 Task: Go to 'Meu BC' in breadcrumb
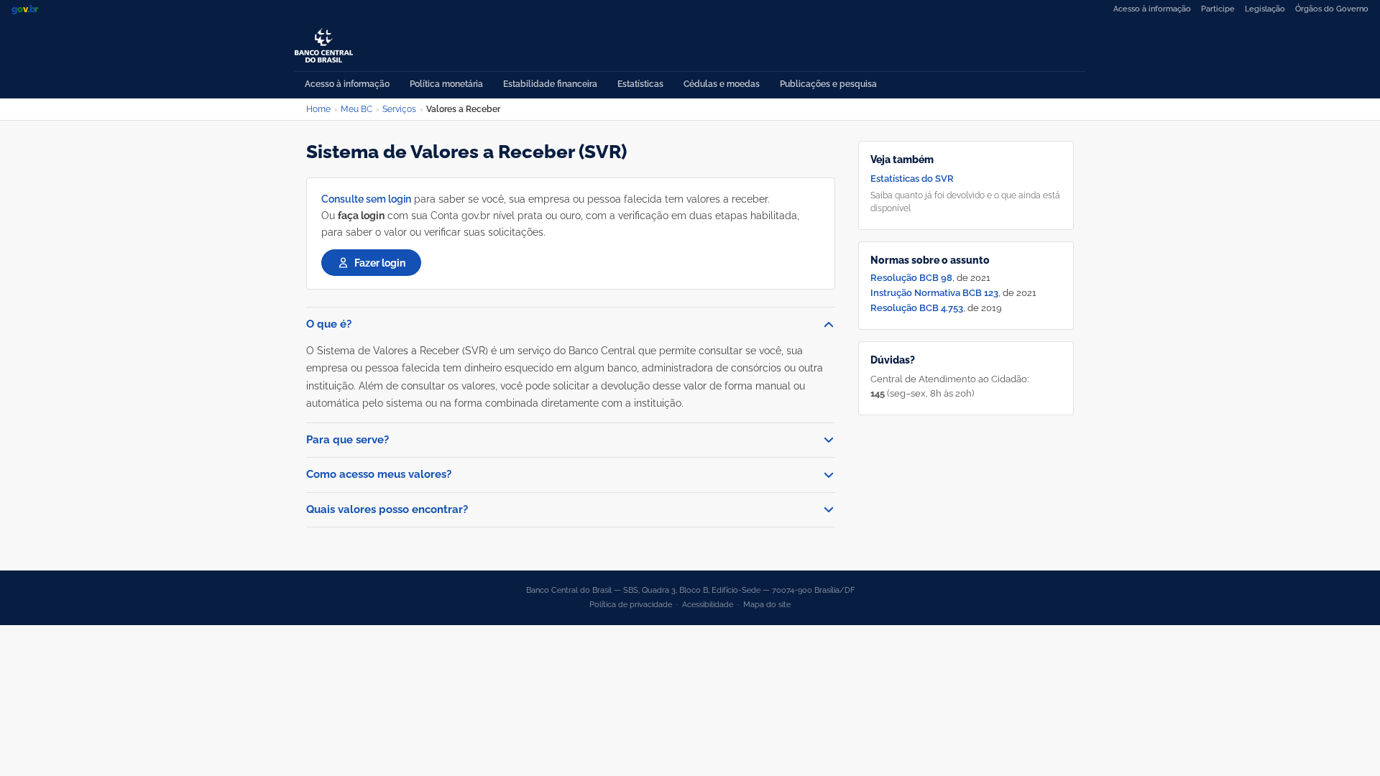[x=356, y=109]
